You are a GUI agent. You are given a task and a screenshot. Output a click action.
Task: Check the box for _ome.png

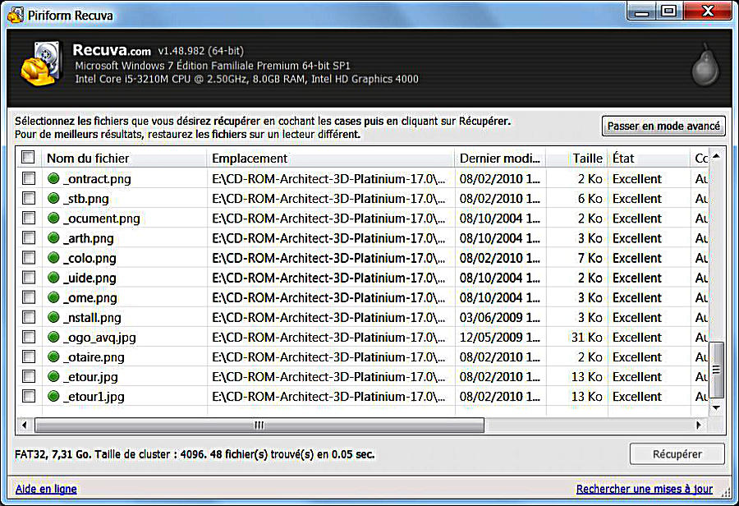[29, 297]
